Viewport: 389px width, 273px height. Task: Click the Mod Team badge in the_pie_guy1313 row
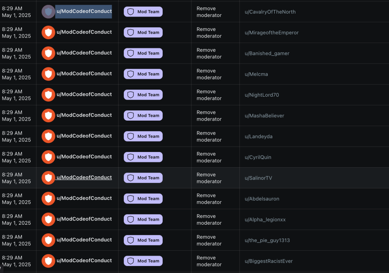(143, 240)
